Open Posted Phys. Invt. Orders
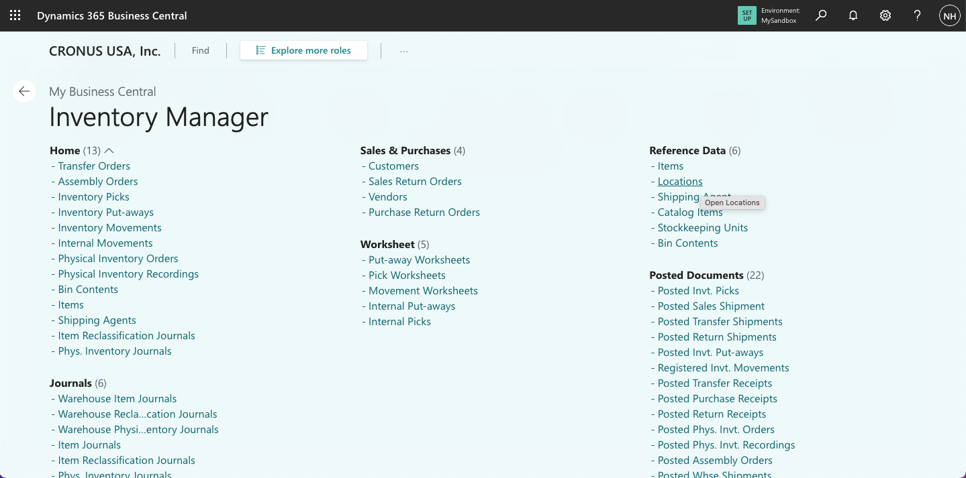Image resolution: width=966 pixels, height=478 pixels. click(x=716, y=430)
